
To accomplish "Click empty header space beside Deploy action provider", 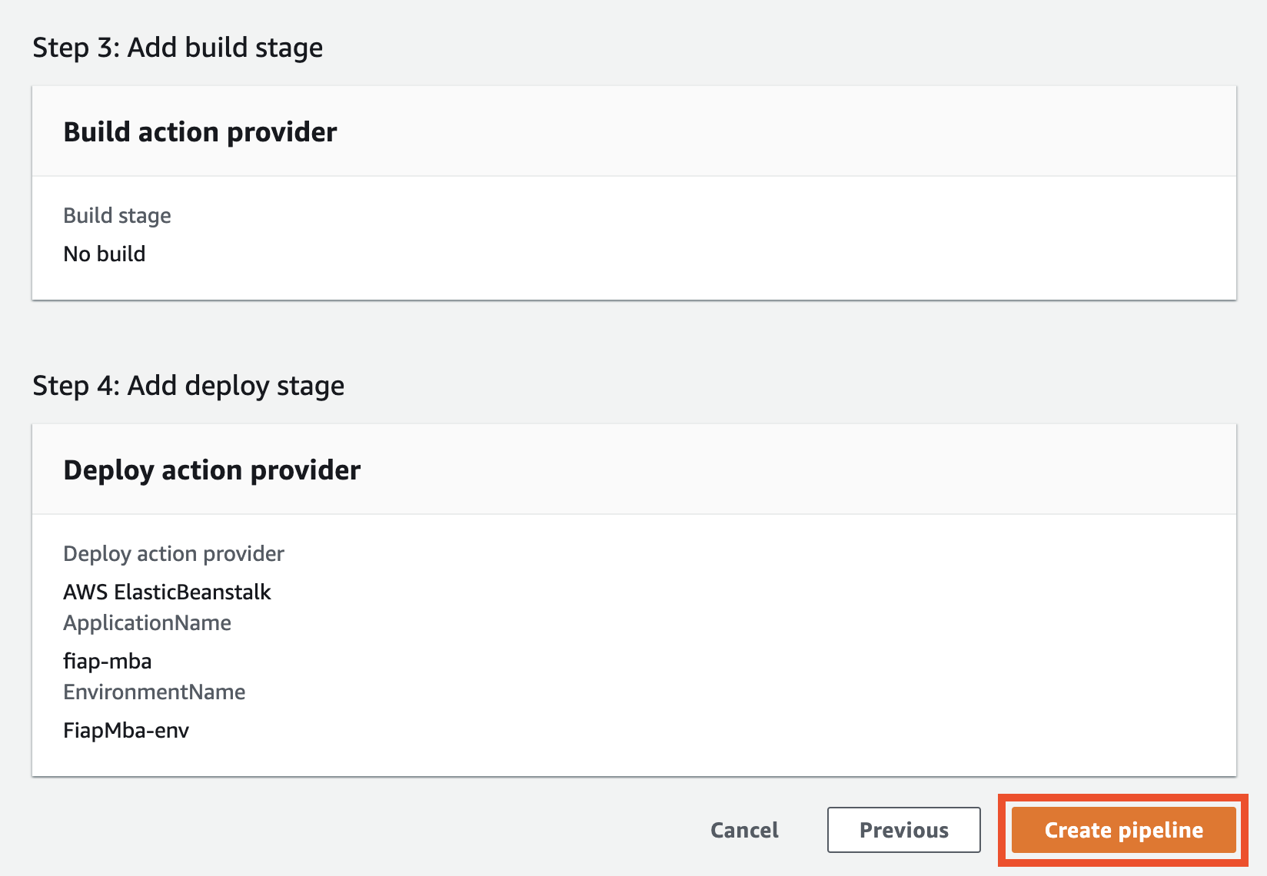I will (769, 470).
